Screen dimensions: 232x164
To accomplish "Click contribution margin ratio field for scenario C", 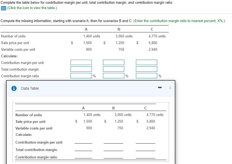I will (x=146, y=76).
